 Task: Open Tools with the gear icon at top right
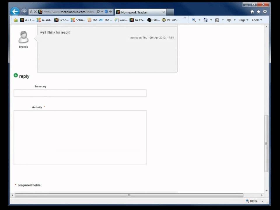click(265, 12)
